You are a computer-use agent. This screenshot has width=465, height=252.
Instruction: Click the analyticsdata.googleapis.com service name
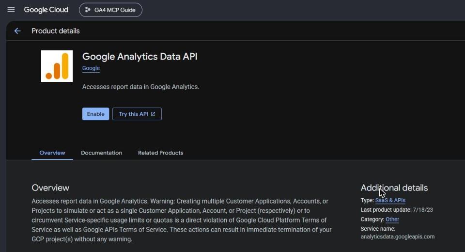click(397, 236)
